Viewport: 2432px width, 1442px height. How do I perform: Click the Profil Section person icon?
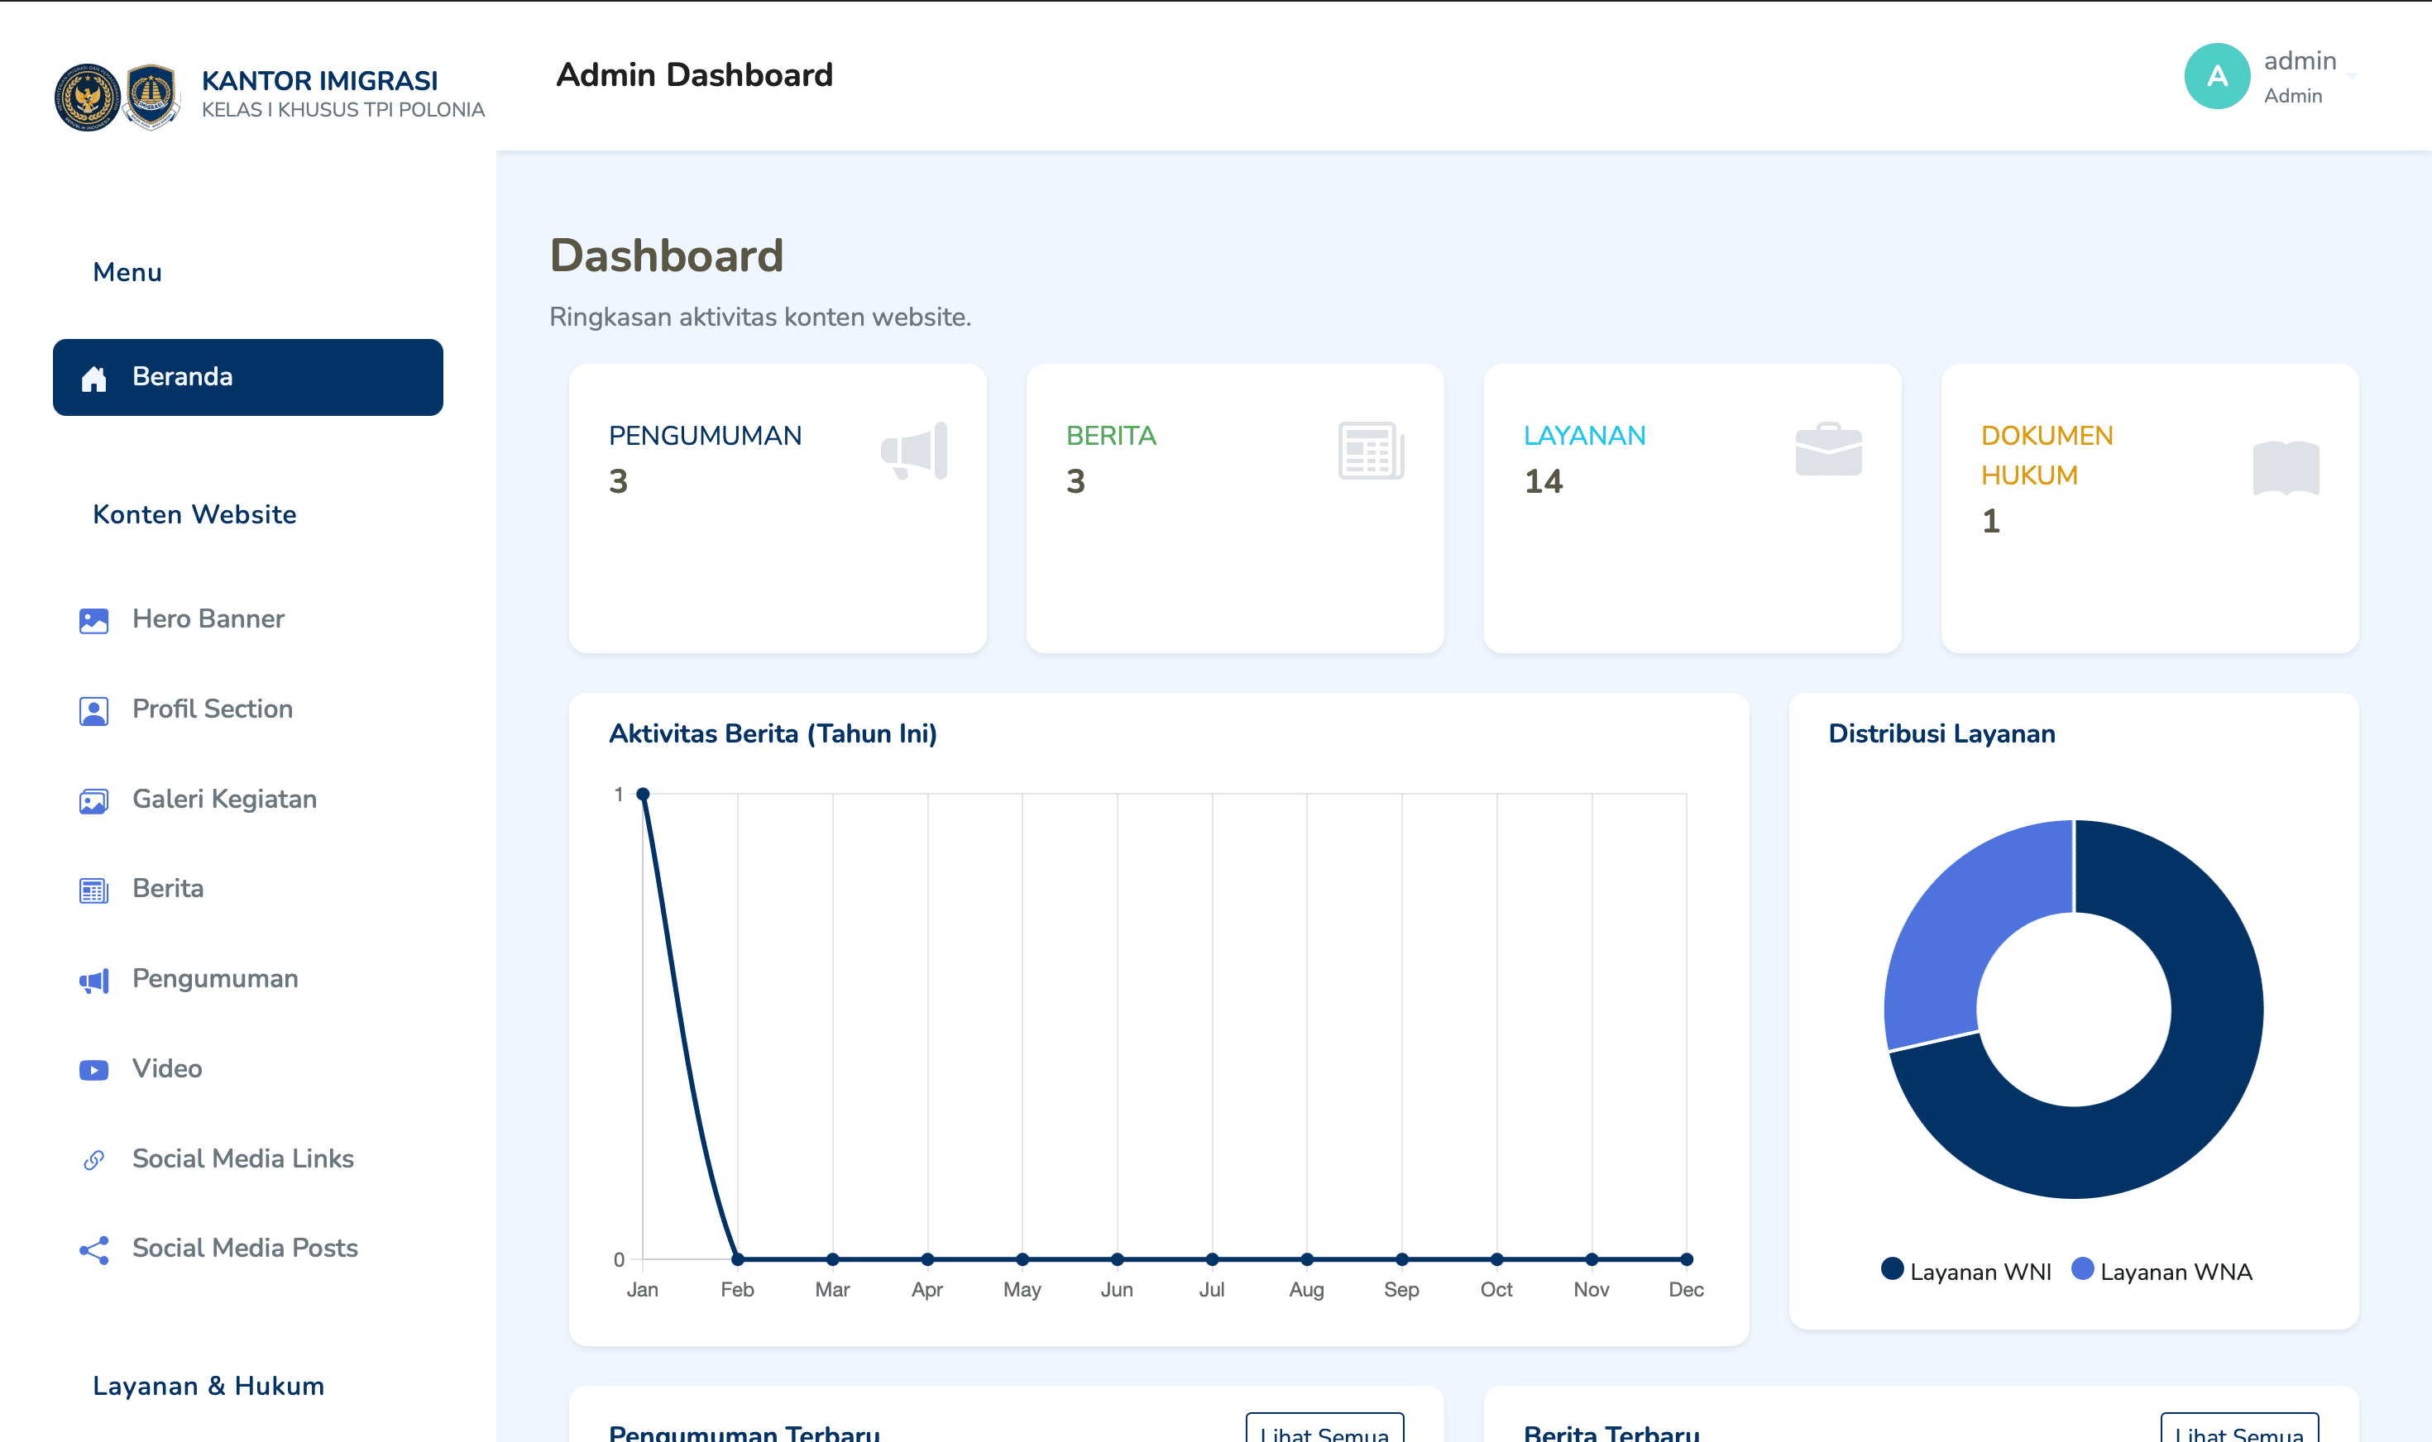coord(93,710)
